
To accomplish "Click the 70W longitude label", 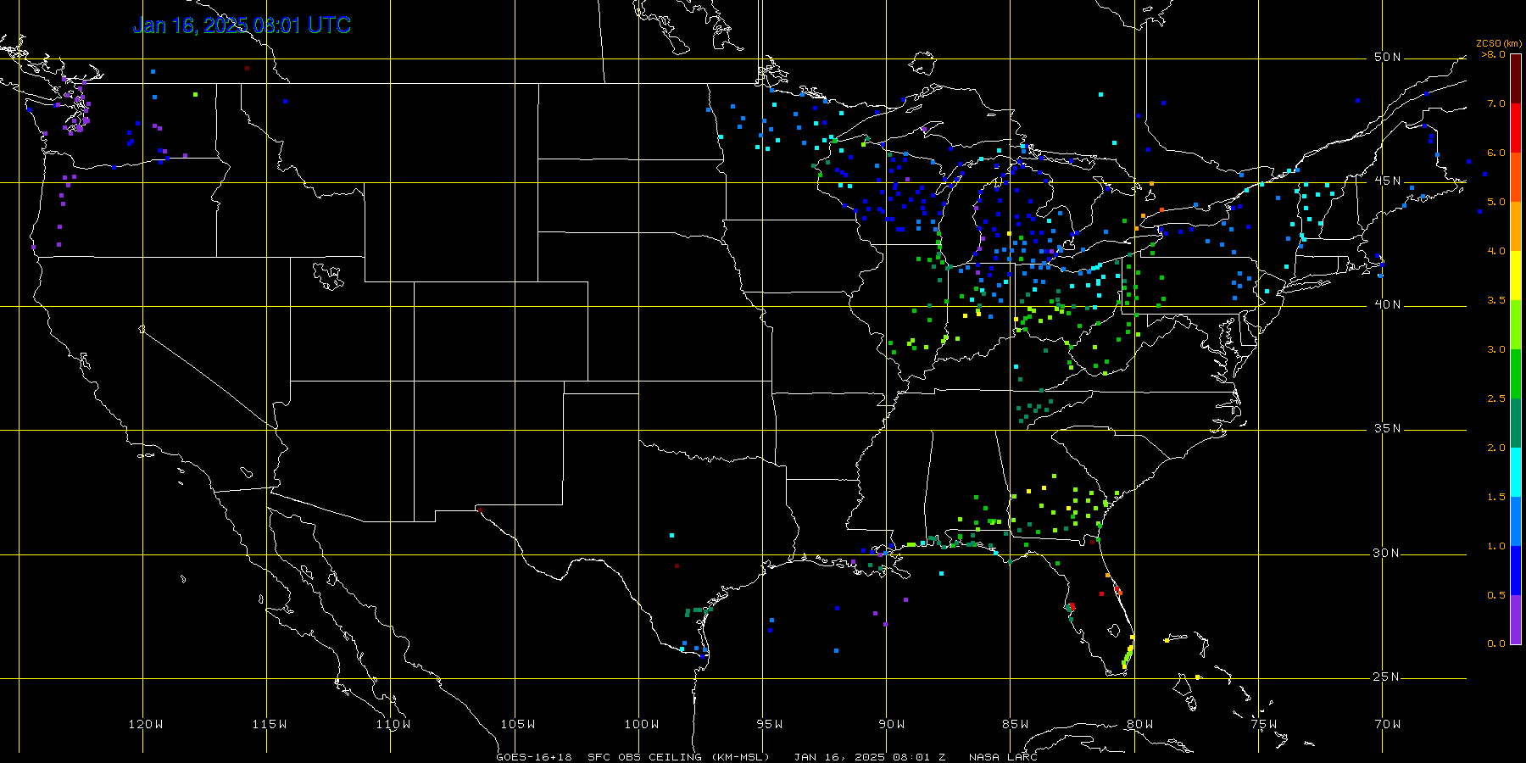I will click(1388, 724).
